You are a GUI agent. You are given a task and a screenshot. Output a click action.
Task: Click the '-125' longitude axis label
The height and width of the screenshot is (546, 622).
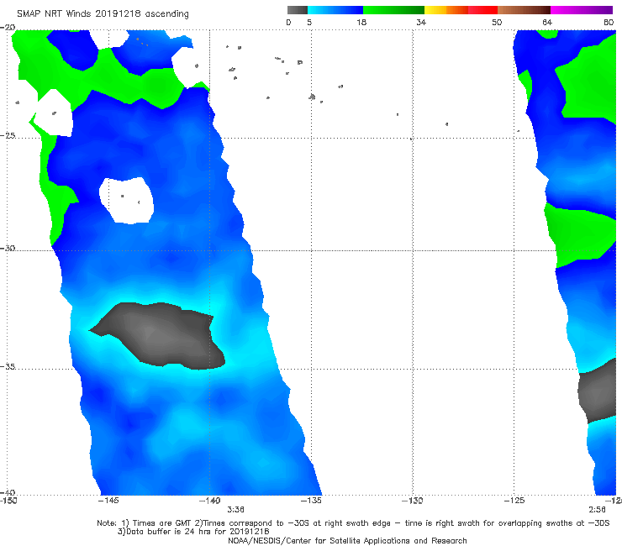pos(514,501)
